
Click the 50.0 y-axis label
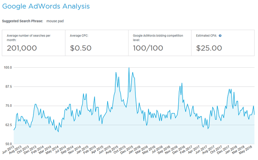[9, 144]
